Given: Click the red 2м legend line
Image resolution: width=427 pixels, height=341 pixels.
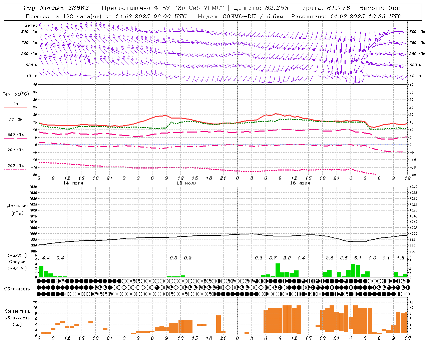Looking at the screenshot, I should tap(15, 108).
